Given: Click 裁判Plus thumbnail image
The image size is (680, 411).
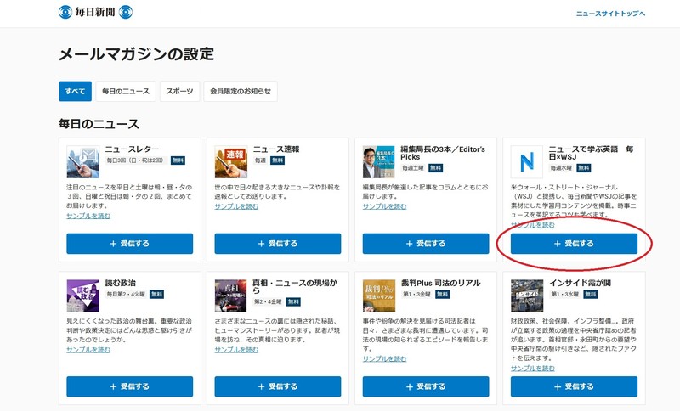Looking at the screenshot, I should (379, 296).
